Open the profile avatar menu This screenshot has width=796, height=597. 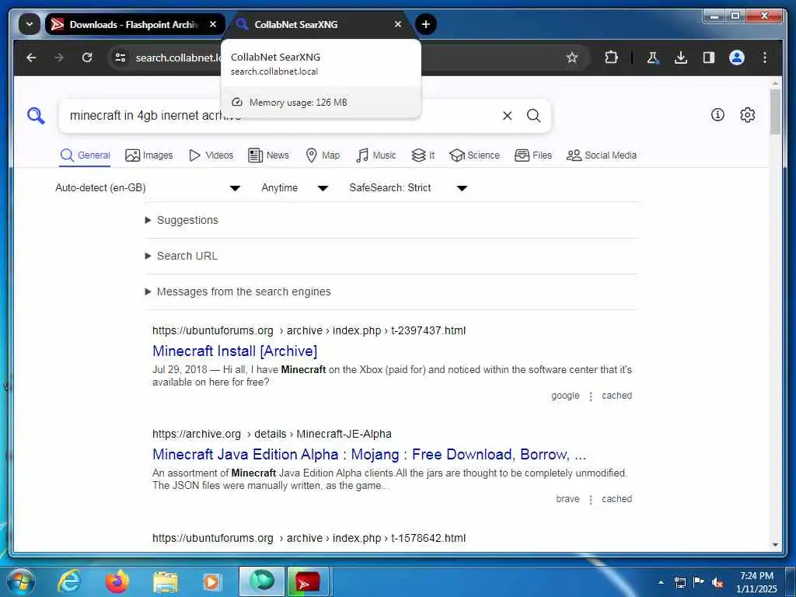[x=737, y=58]
